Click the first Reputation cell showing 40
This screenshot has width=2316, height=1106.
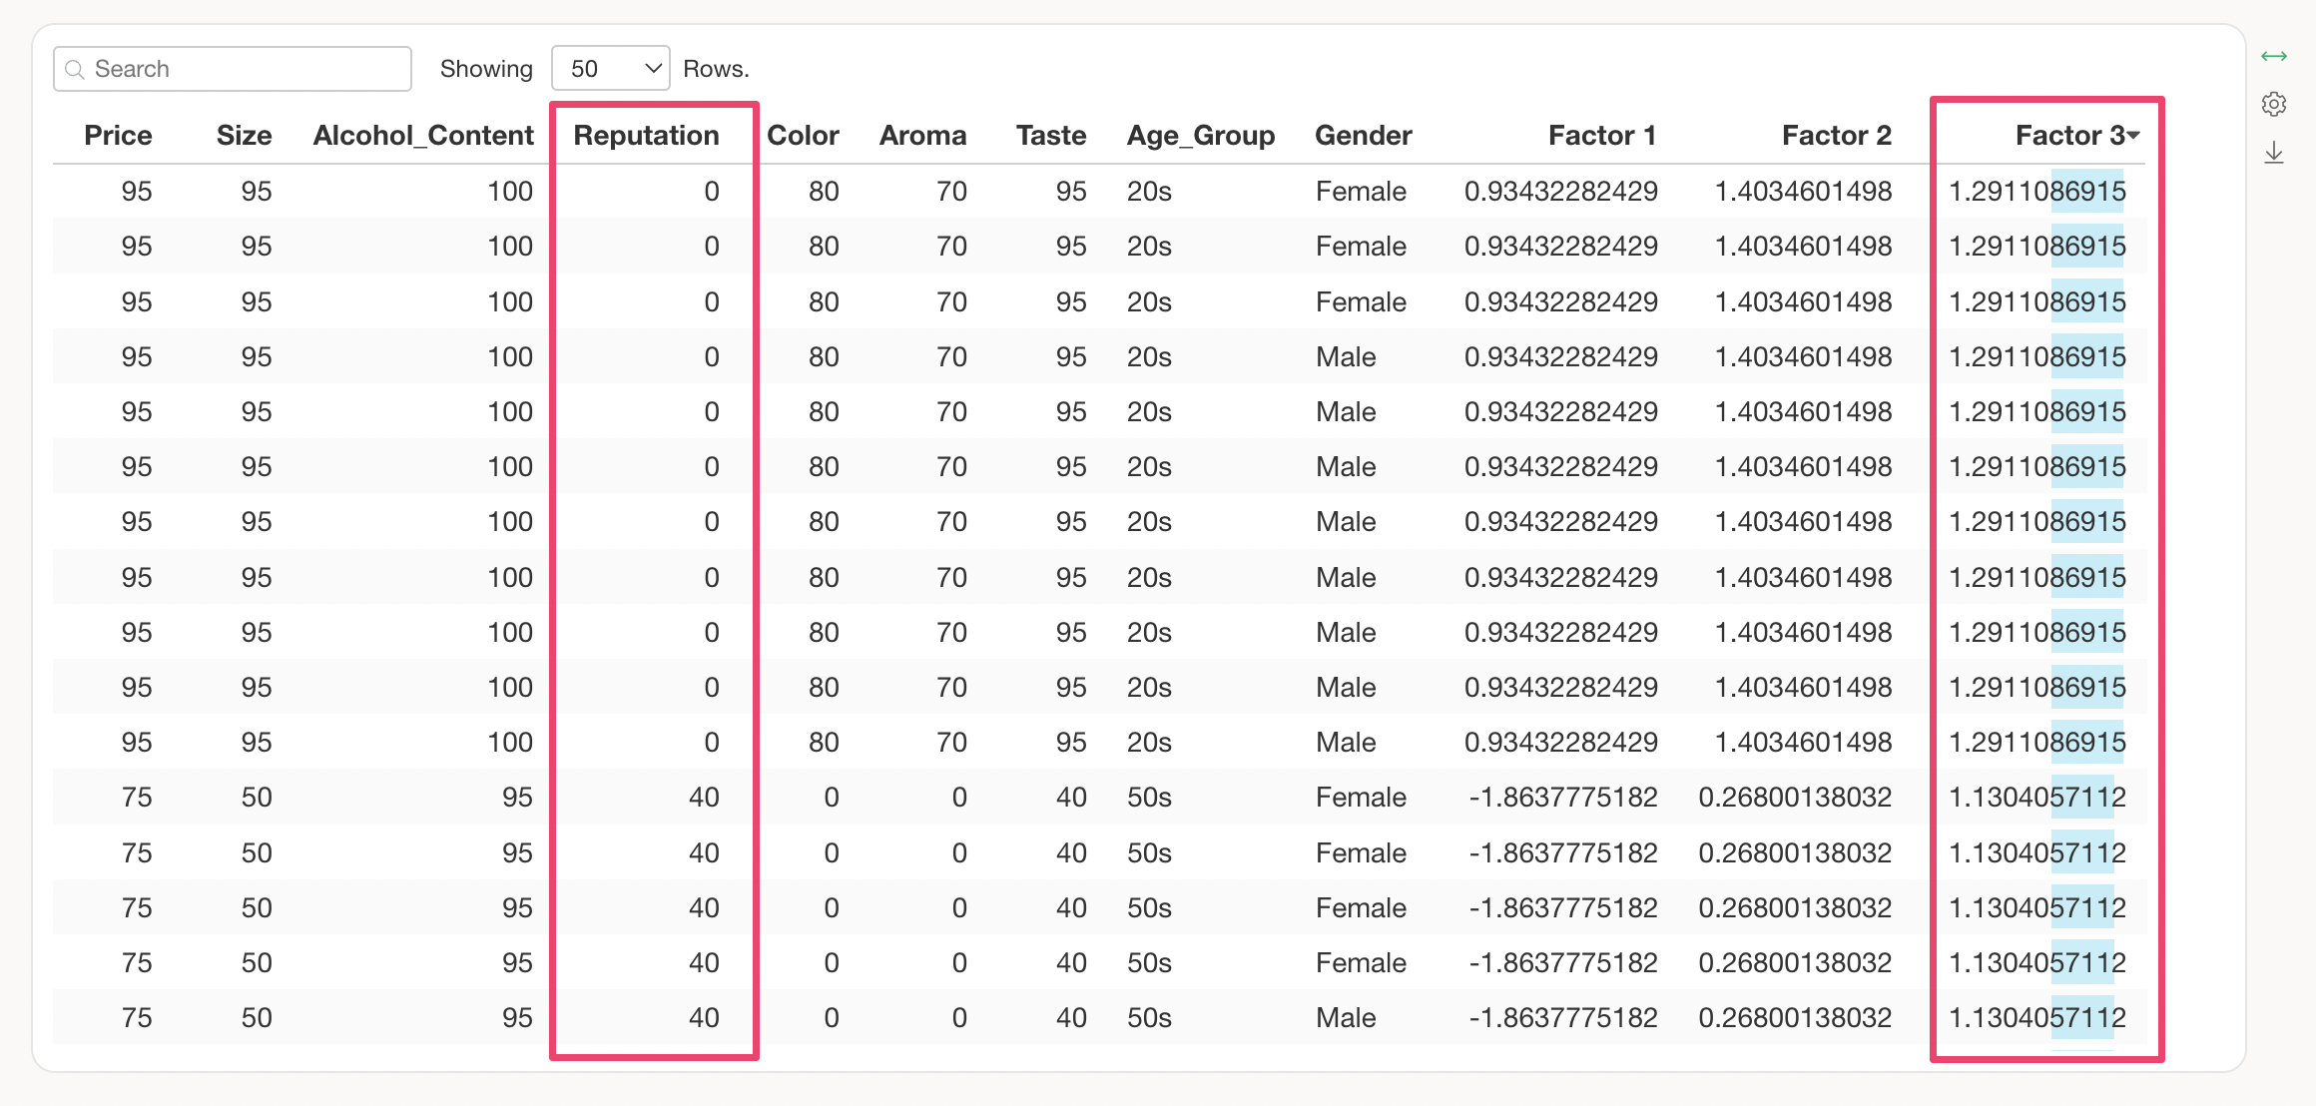click(x=704, y=797)
